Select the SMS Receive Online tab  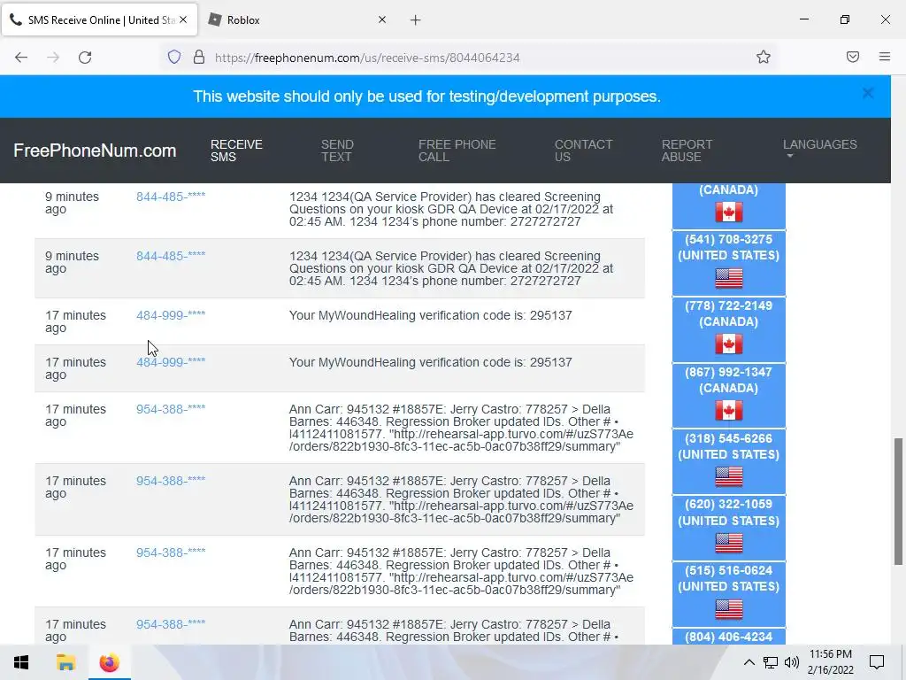click(x=99, y=19)
